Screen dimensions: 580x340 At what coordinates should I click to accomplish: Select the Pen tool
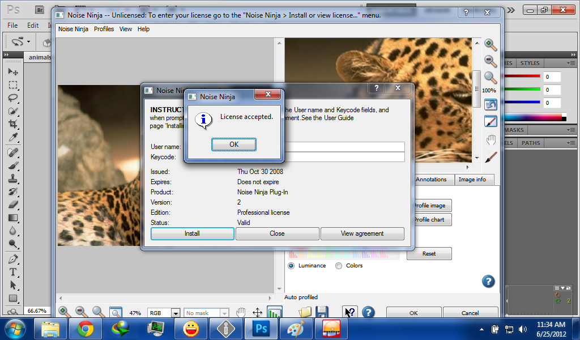(14, 258)
